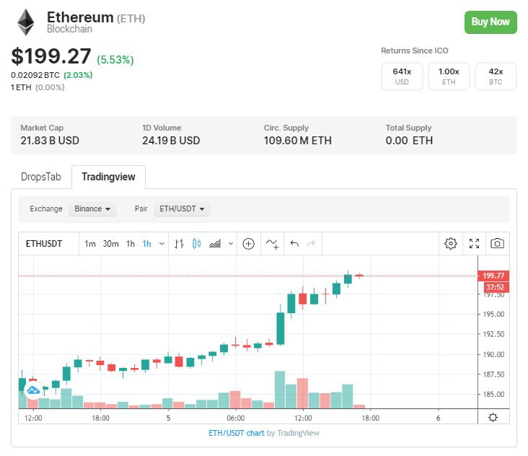This screenshot has height=456, width=528.
Task: Click the Ethereum (ETH) heading
Action: [96, 17]
